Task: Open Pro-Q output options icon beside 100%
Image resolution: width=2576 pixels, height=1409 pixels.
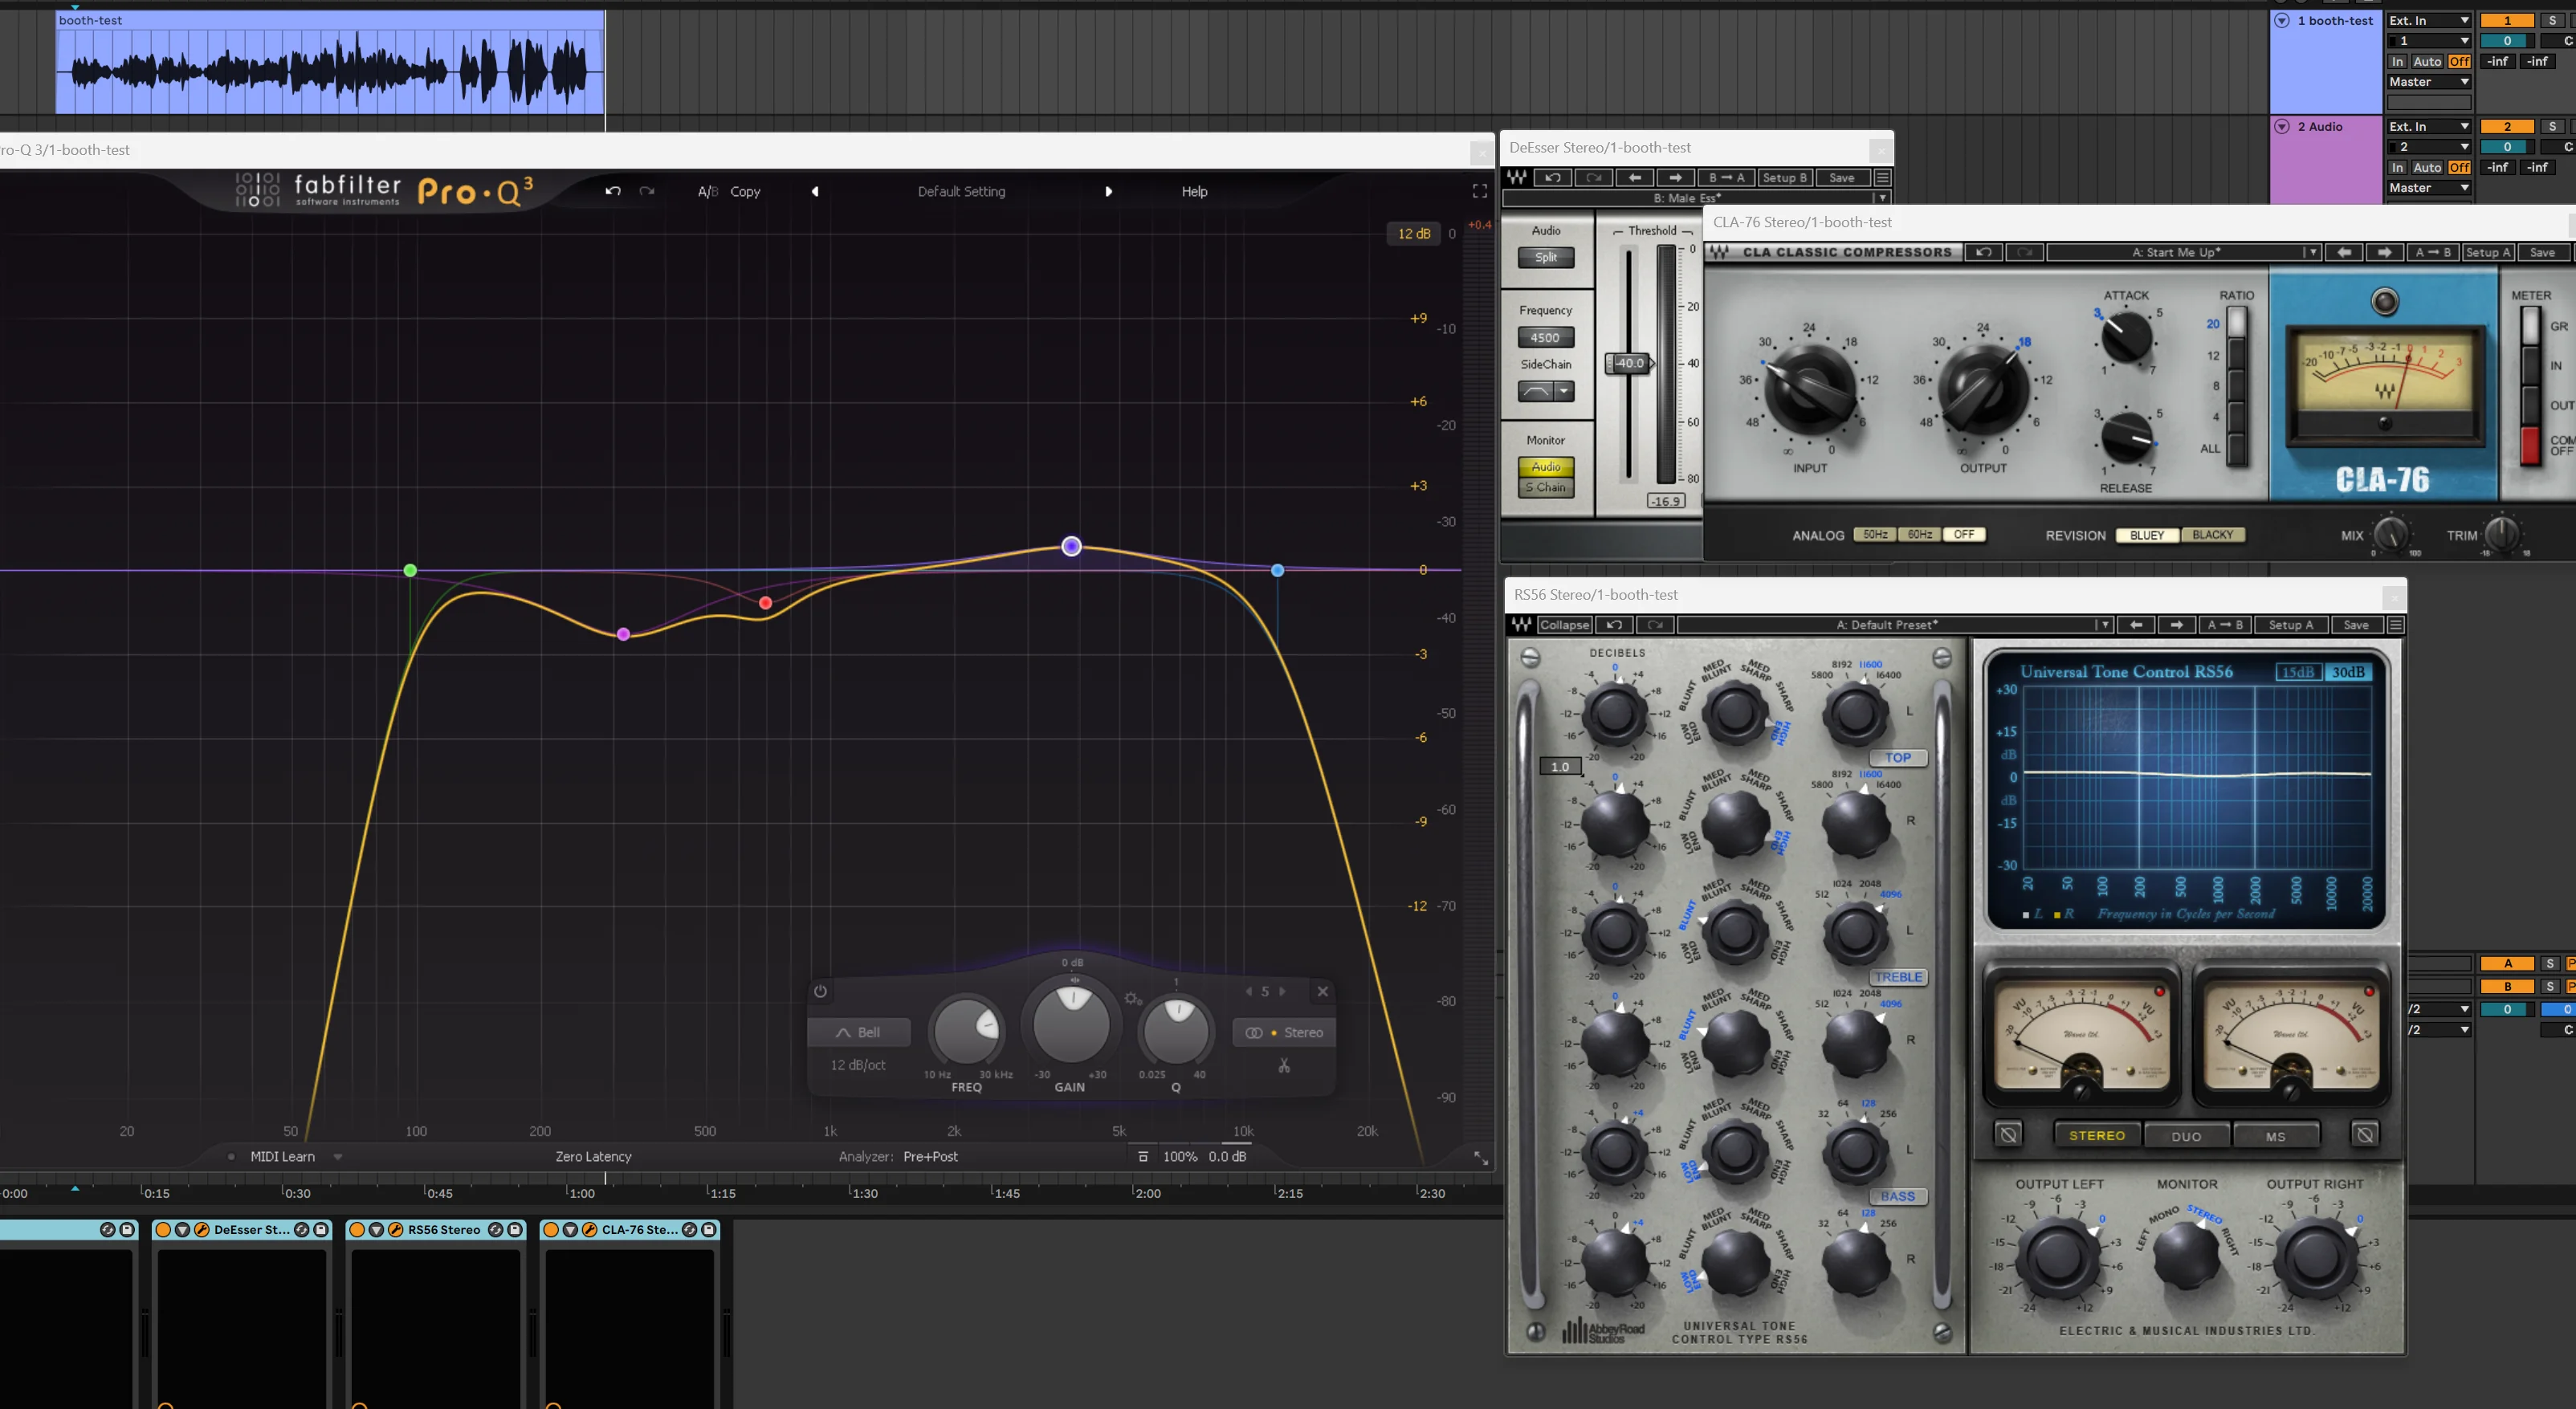Action: pos(1143,1156)
